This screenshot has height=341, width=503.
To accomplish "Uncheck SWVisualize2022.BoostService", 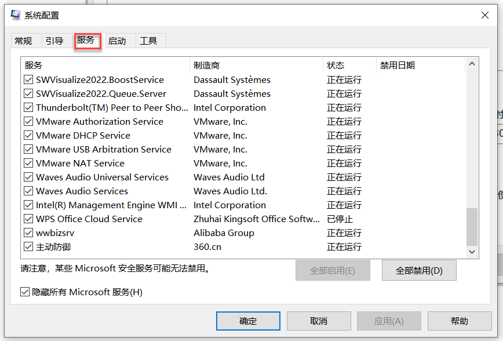I will [28, 79].
